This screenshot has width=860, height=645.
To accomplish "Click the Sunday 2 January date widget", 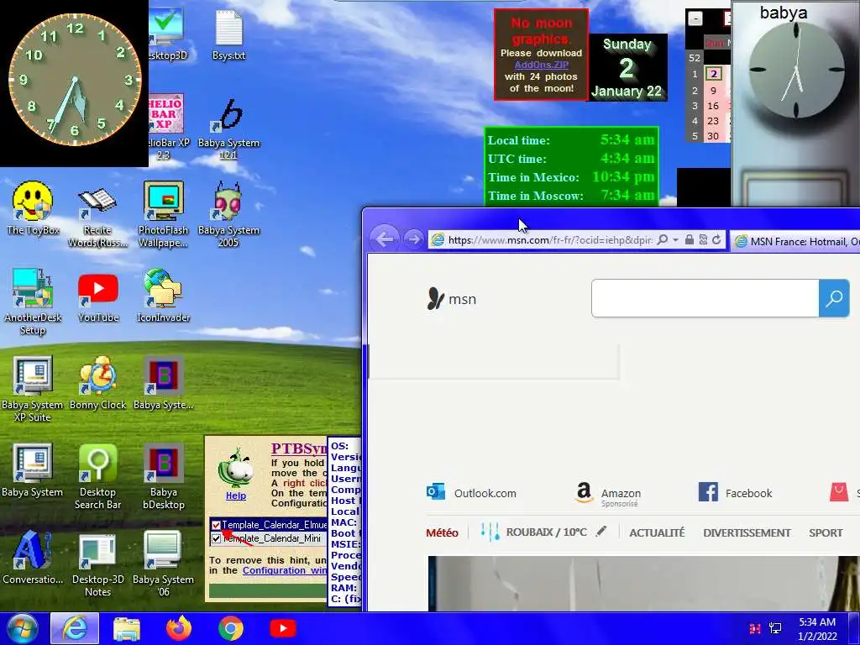I will (x=627, y=67).
